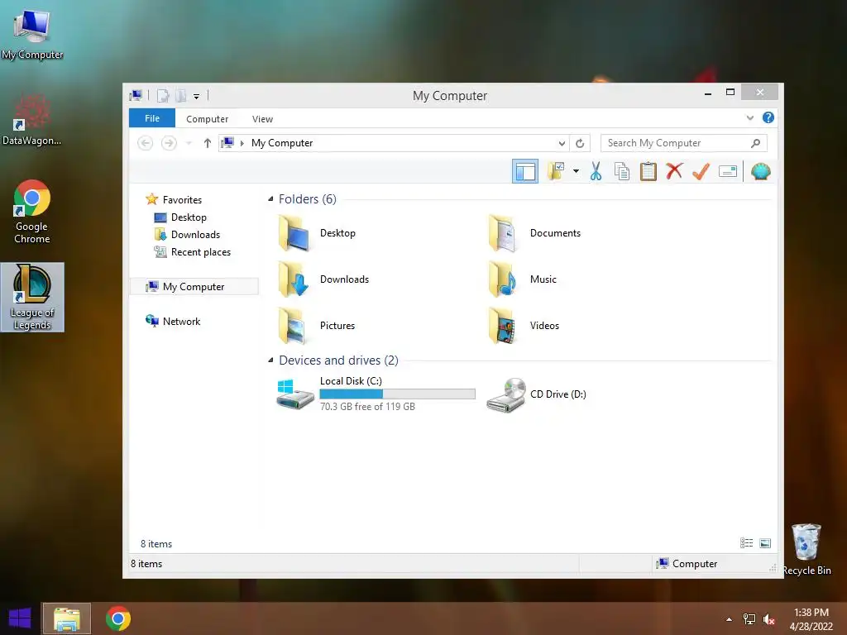Select the Music folder icon
This screenshot has height=635, width=847.
[503, 279]
